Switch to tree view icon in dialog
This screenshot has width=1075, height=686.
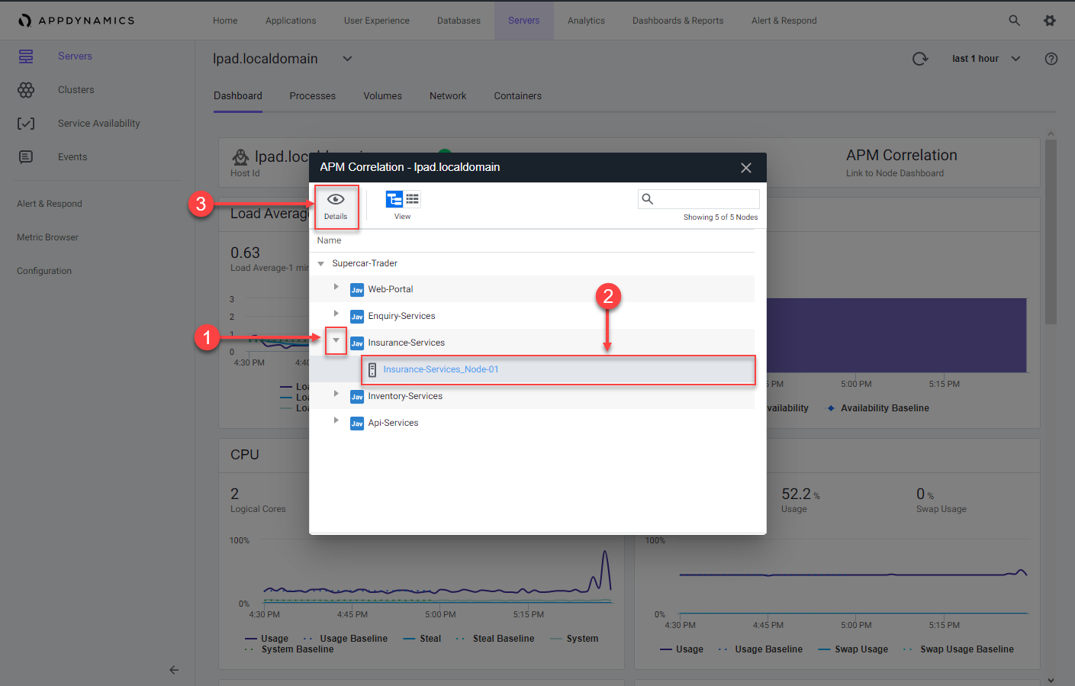(x=394, y=199)
